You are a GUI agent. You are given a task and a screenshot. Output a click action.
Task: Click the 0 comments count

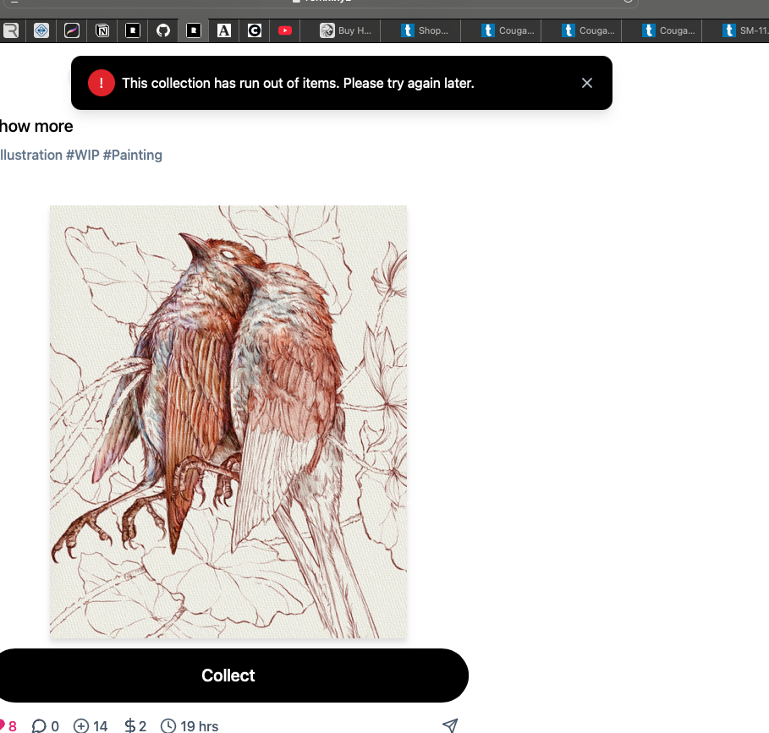coord(55,726)
